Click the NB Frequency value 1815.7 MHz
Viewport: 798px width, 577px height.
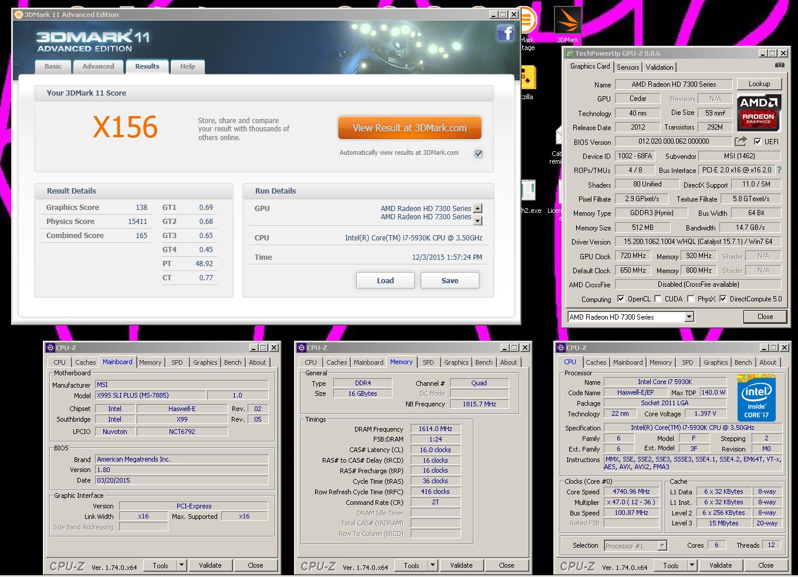click(479, 404)
